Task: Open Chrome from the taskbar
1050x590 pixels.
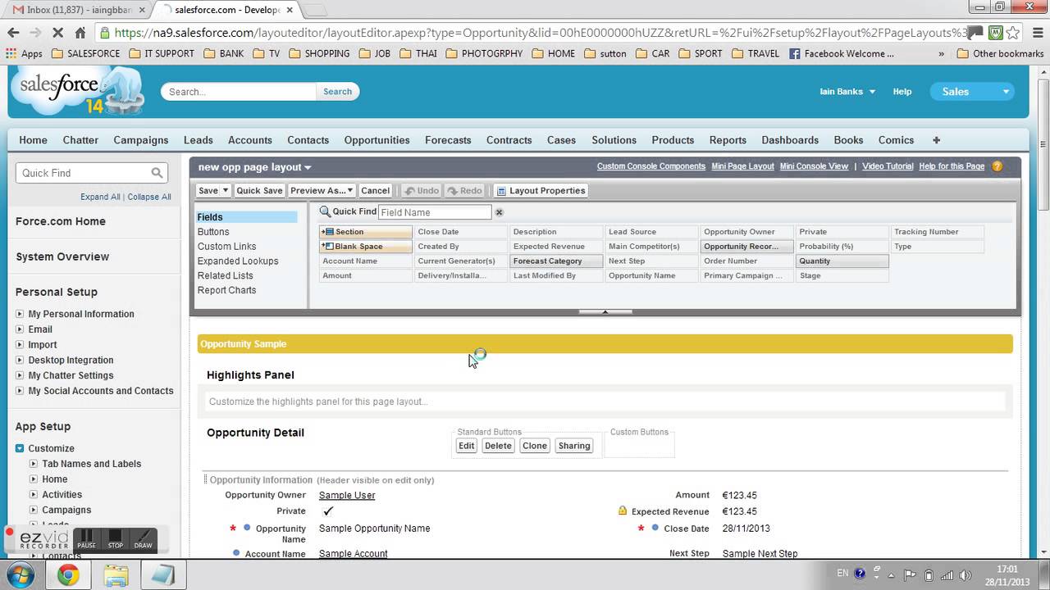Action: point(68,575)
